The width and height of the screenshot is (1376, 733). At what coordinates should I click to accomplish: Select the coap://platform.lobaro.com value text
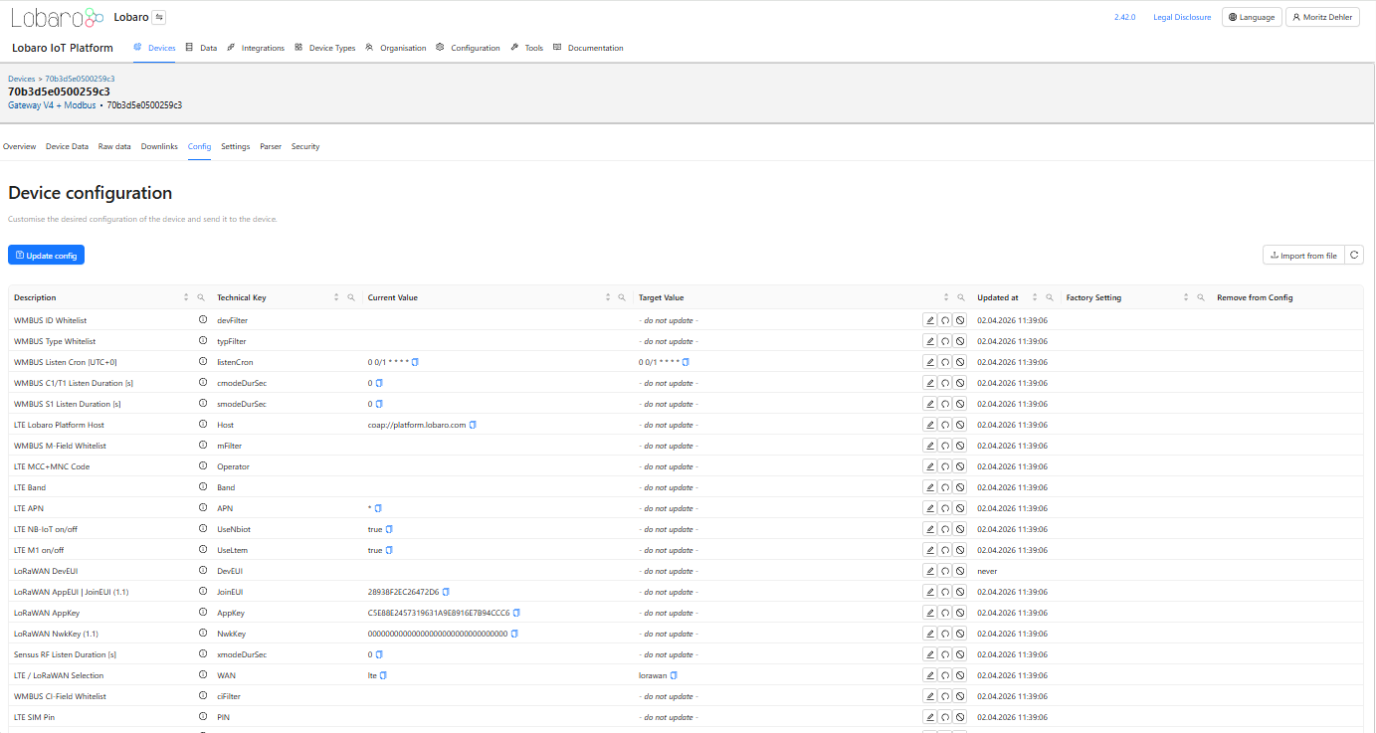[417, 425]
